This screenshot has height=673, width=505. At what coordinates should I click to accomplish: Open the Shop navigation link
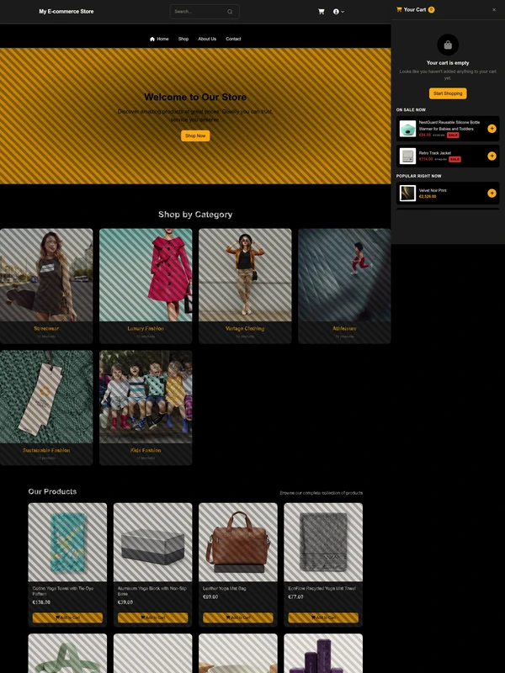point(183,39)
